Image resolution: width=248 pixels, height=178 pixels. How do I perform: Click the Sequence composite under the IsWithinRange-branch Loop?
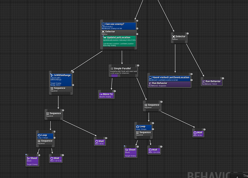tap(45, 142)
